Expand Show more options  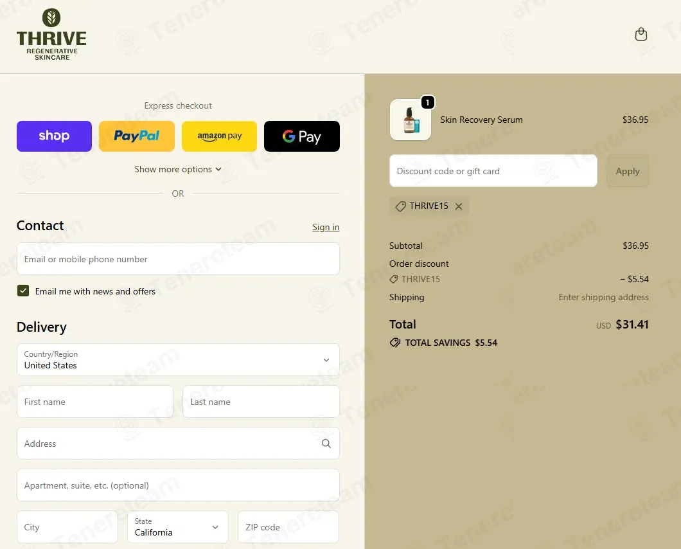[x=178, y=169]
